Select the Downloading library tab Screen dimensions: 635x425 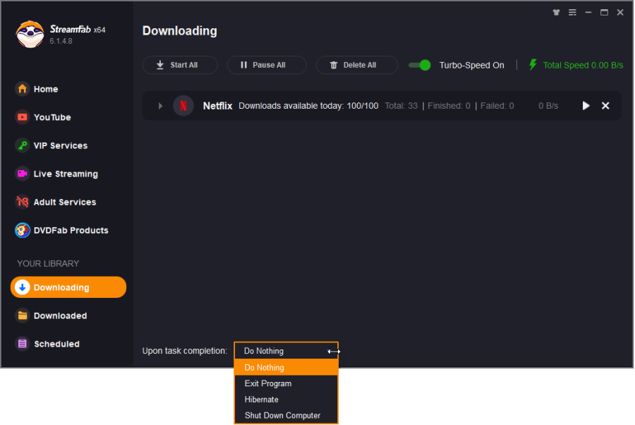68,287
